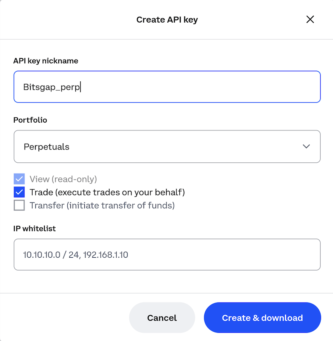Image resolution: width=333 pixels, height=341 pixels.
Task: Click the 'View (read-only)' label text
Action: [x=63, y=179]
